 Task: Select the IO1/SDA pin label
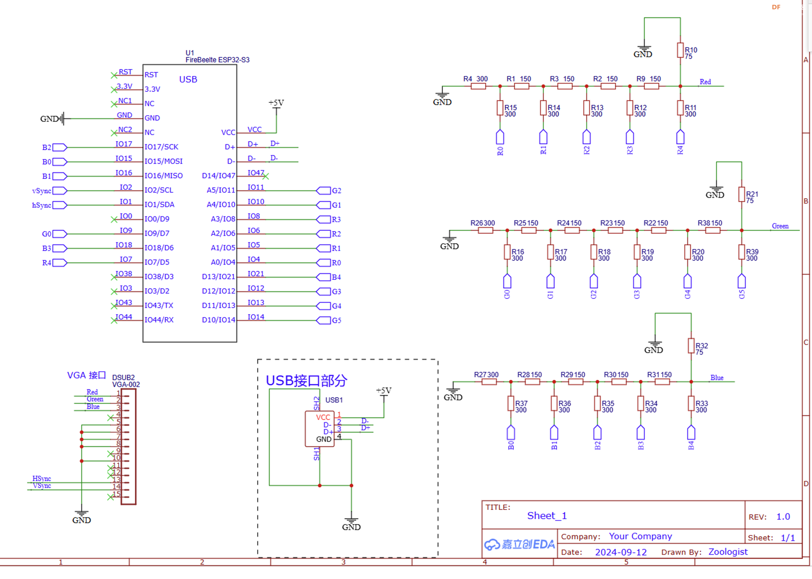(160, 204)
